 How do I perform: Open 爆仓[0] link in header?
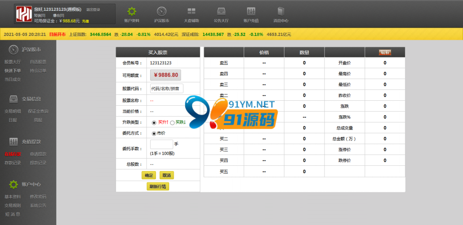(58, 15)
